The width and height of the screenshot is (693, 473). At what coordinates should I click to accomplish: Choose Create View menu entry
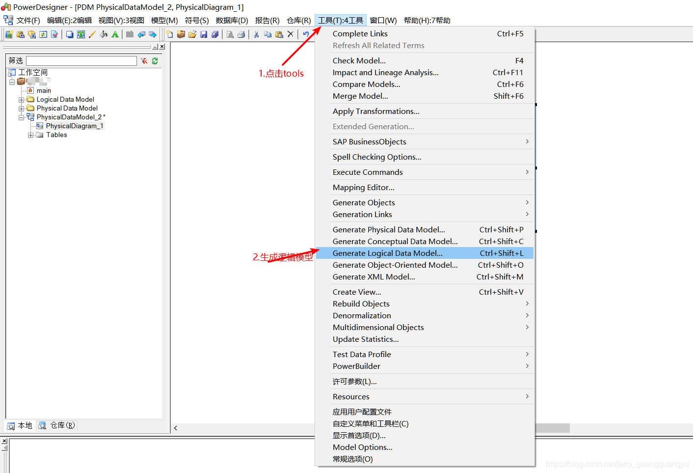coord(425,292)
